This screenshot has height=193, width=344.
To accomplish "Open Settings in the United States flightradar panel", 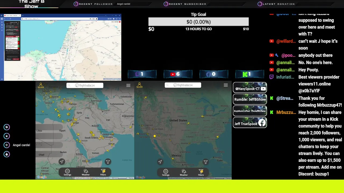I will pyautogui.click(x=166, y=172).
